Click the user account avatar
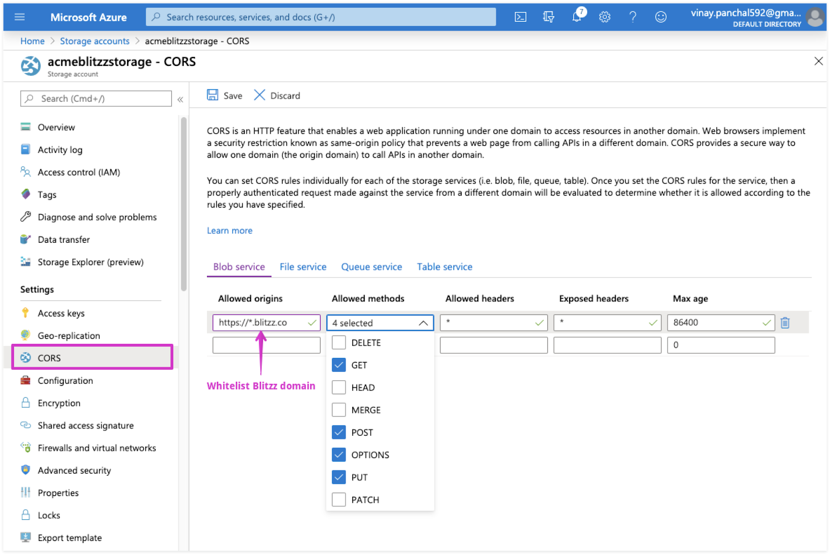The width and height of the screenshot is (830, 555). point(815,17)
